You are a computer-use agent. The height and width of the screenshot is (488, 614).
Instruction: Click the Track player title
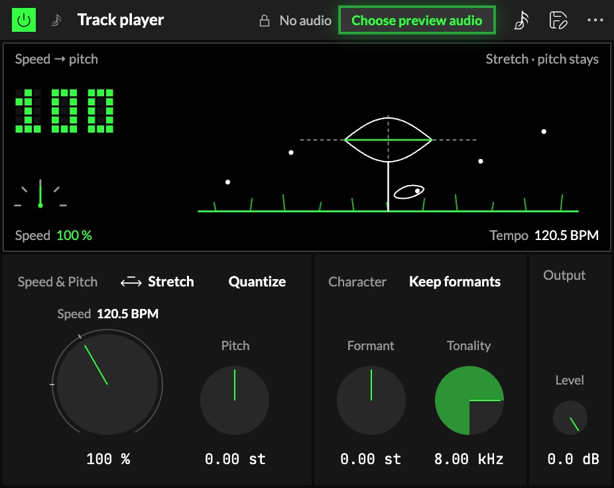point(120,20)
